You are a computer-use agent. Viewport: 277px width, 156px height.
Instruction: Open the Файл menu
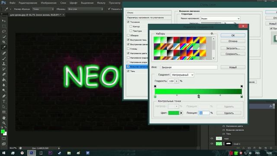[12, 3]
